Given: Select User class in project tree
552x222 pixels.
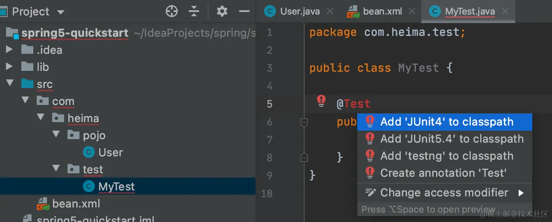Looking at the screenshot, I should click(x=110, y=152).
